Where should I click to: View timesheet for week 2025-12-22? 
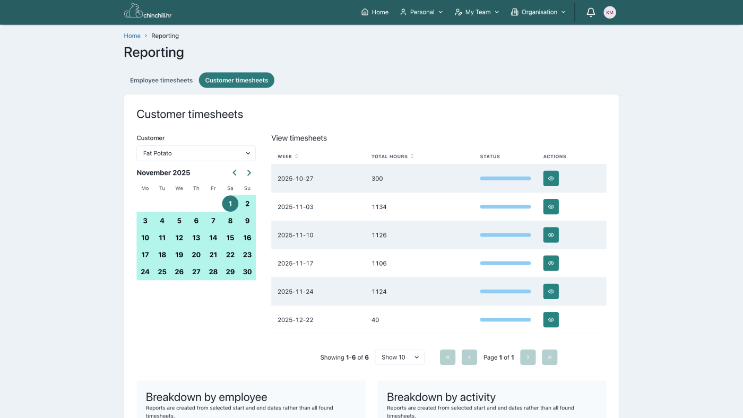[x=551, y=320]
